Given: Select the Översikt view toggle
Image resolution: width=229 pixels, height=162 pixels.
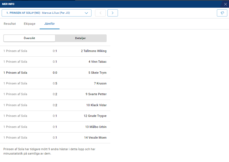Looking at the screenshot, I should pos(29,38).
